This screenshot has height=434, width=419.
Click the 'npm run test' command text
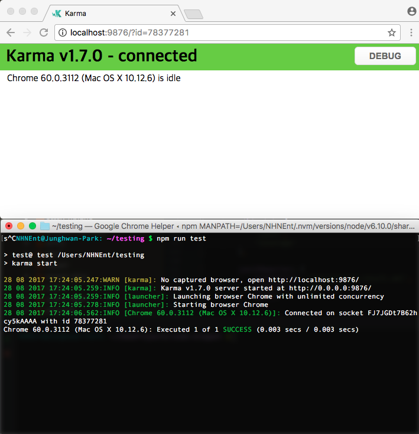coord(181,238)
